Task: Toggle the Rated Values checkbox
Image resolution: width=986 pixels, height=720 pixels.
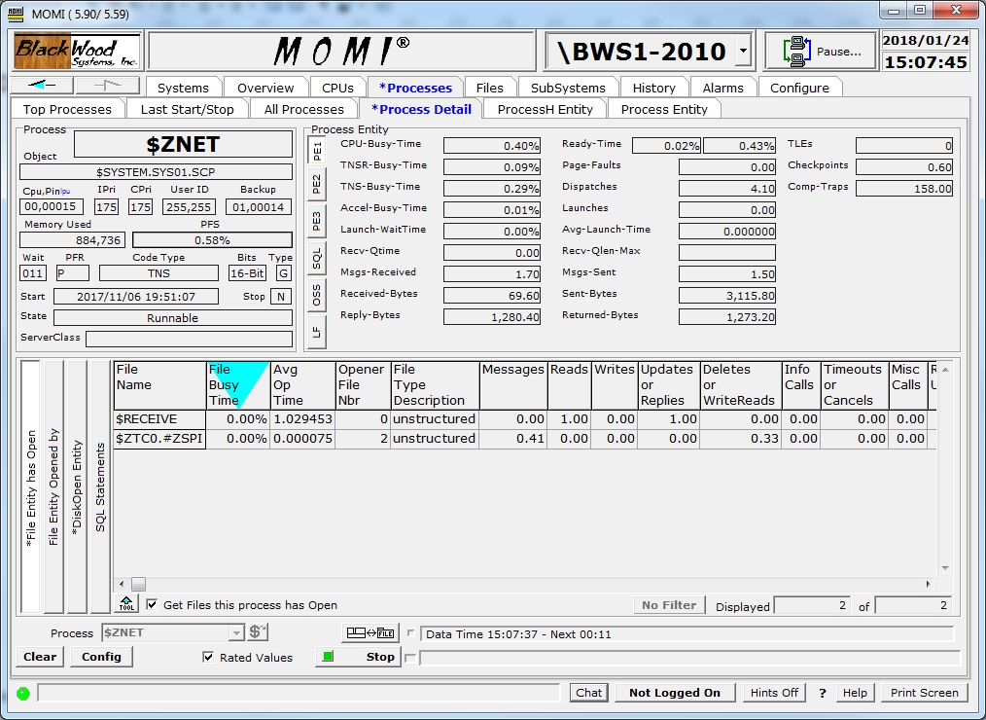Action: (208, 657)
